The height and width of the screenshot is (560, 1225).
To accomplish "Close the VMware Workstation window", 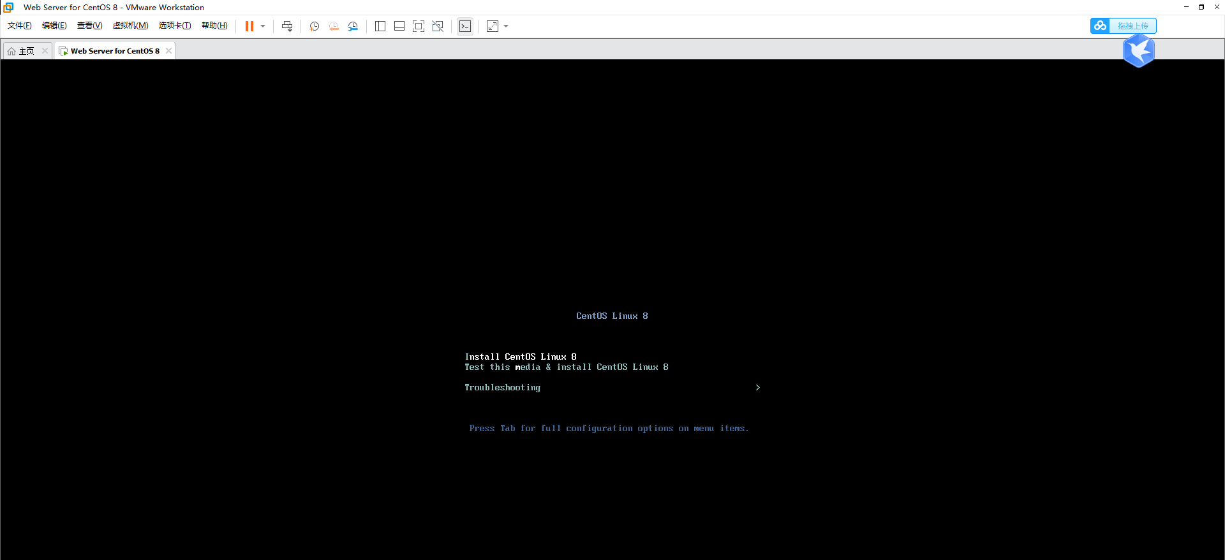I will [x=1217, y=7].
